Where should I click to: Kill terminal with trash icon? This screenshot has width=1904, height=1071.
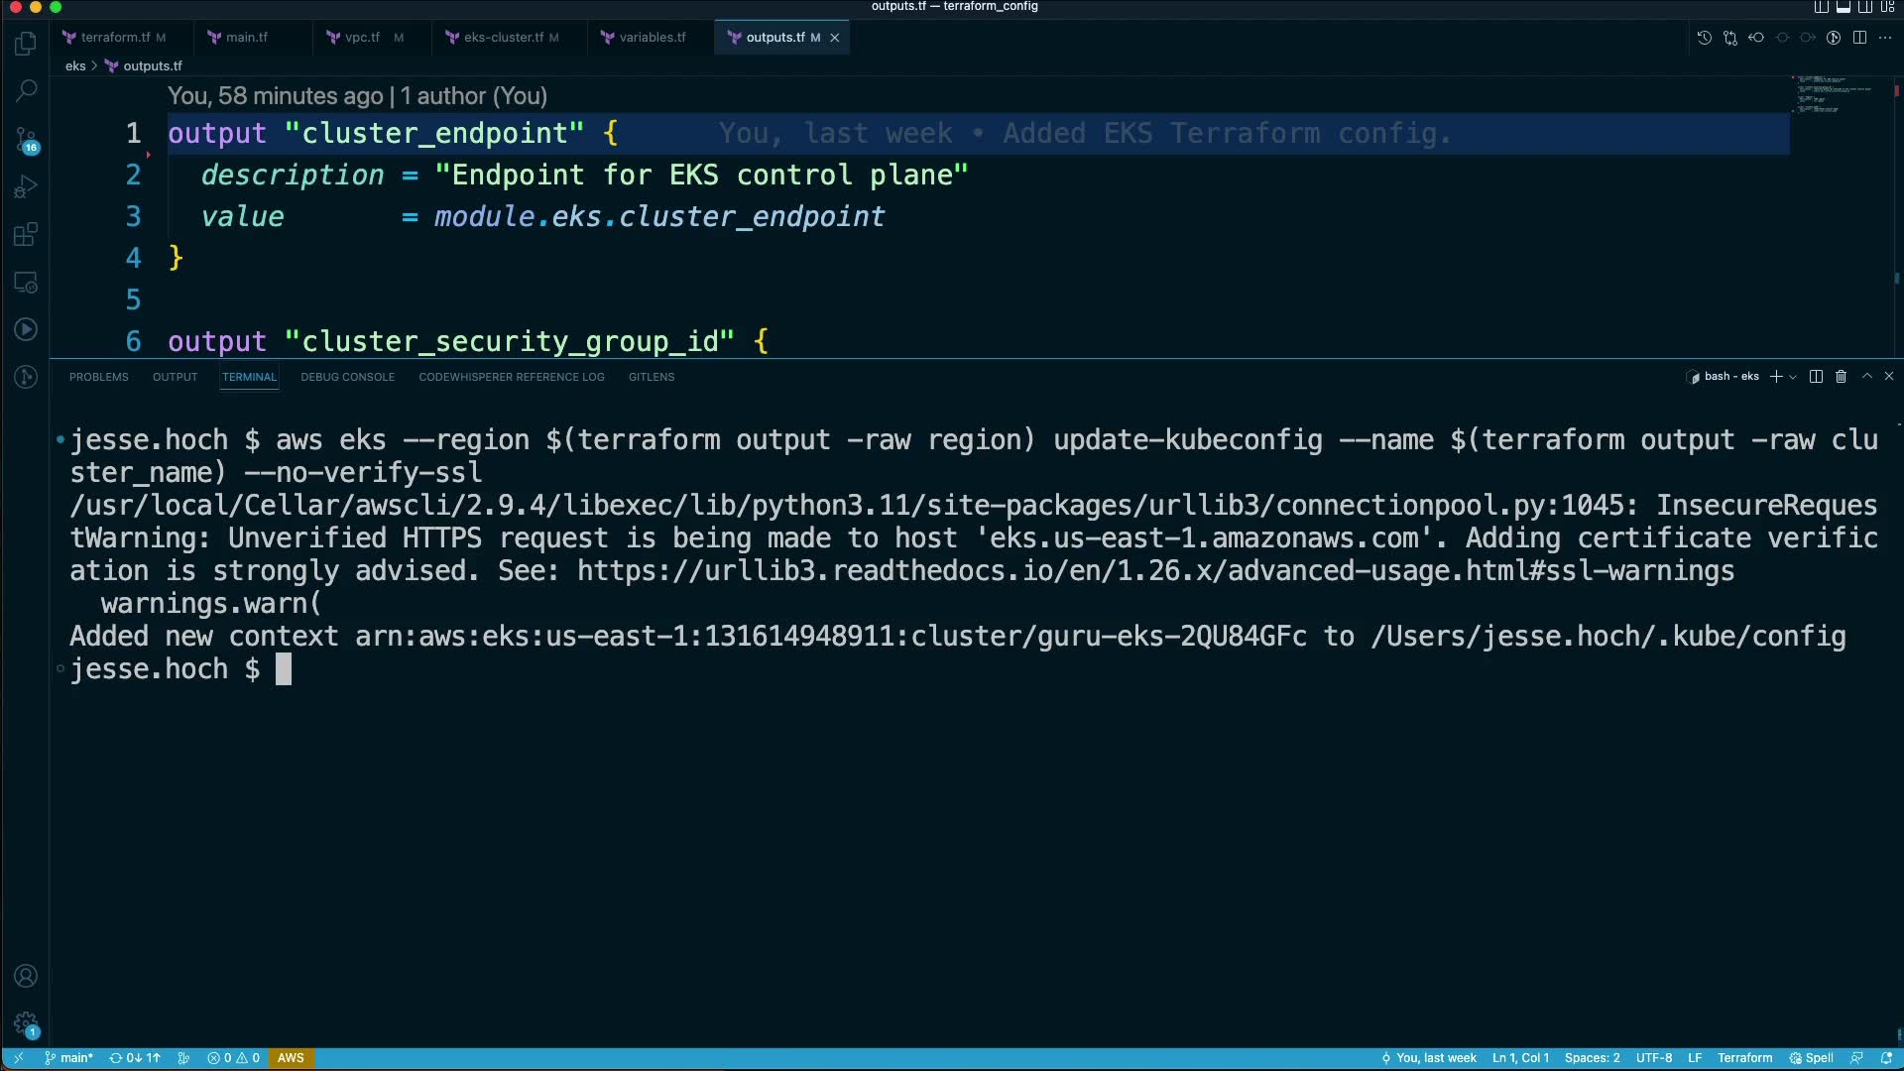1841,377
